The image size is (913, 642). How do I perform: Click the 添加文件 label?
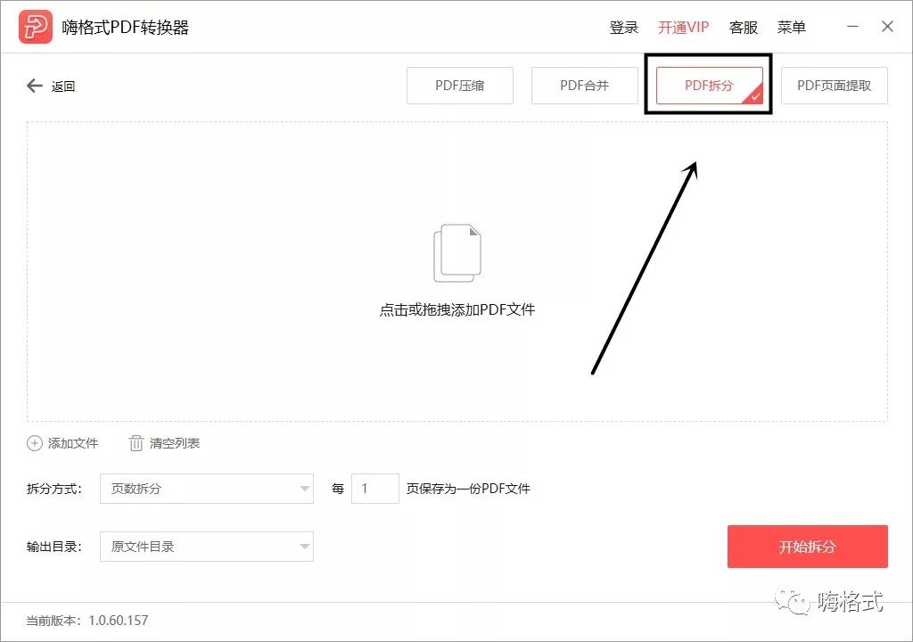(x=73, y=443)
